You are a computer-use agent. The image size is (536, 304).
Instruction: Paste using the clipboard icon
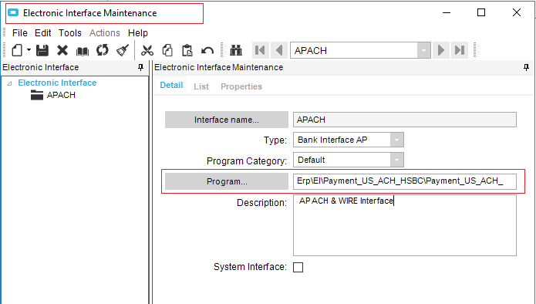click(187, 51)
